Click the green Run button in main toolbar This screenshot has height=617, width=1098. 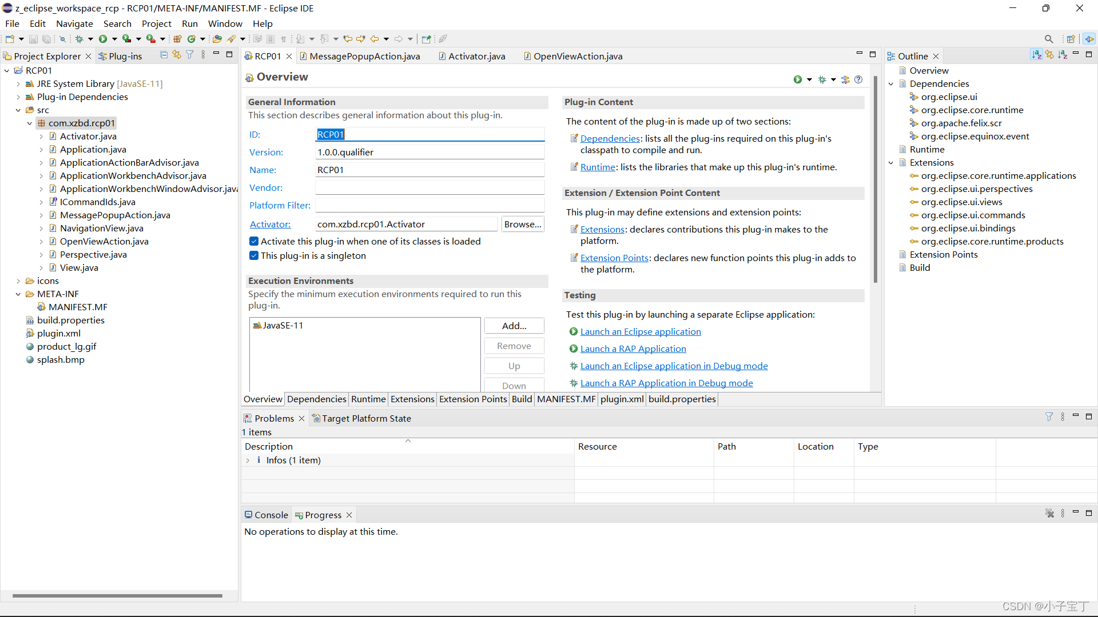103,39
